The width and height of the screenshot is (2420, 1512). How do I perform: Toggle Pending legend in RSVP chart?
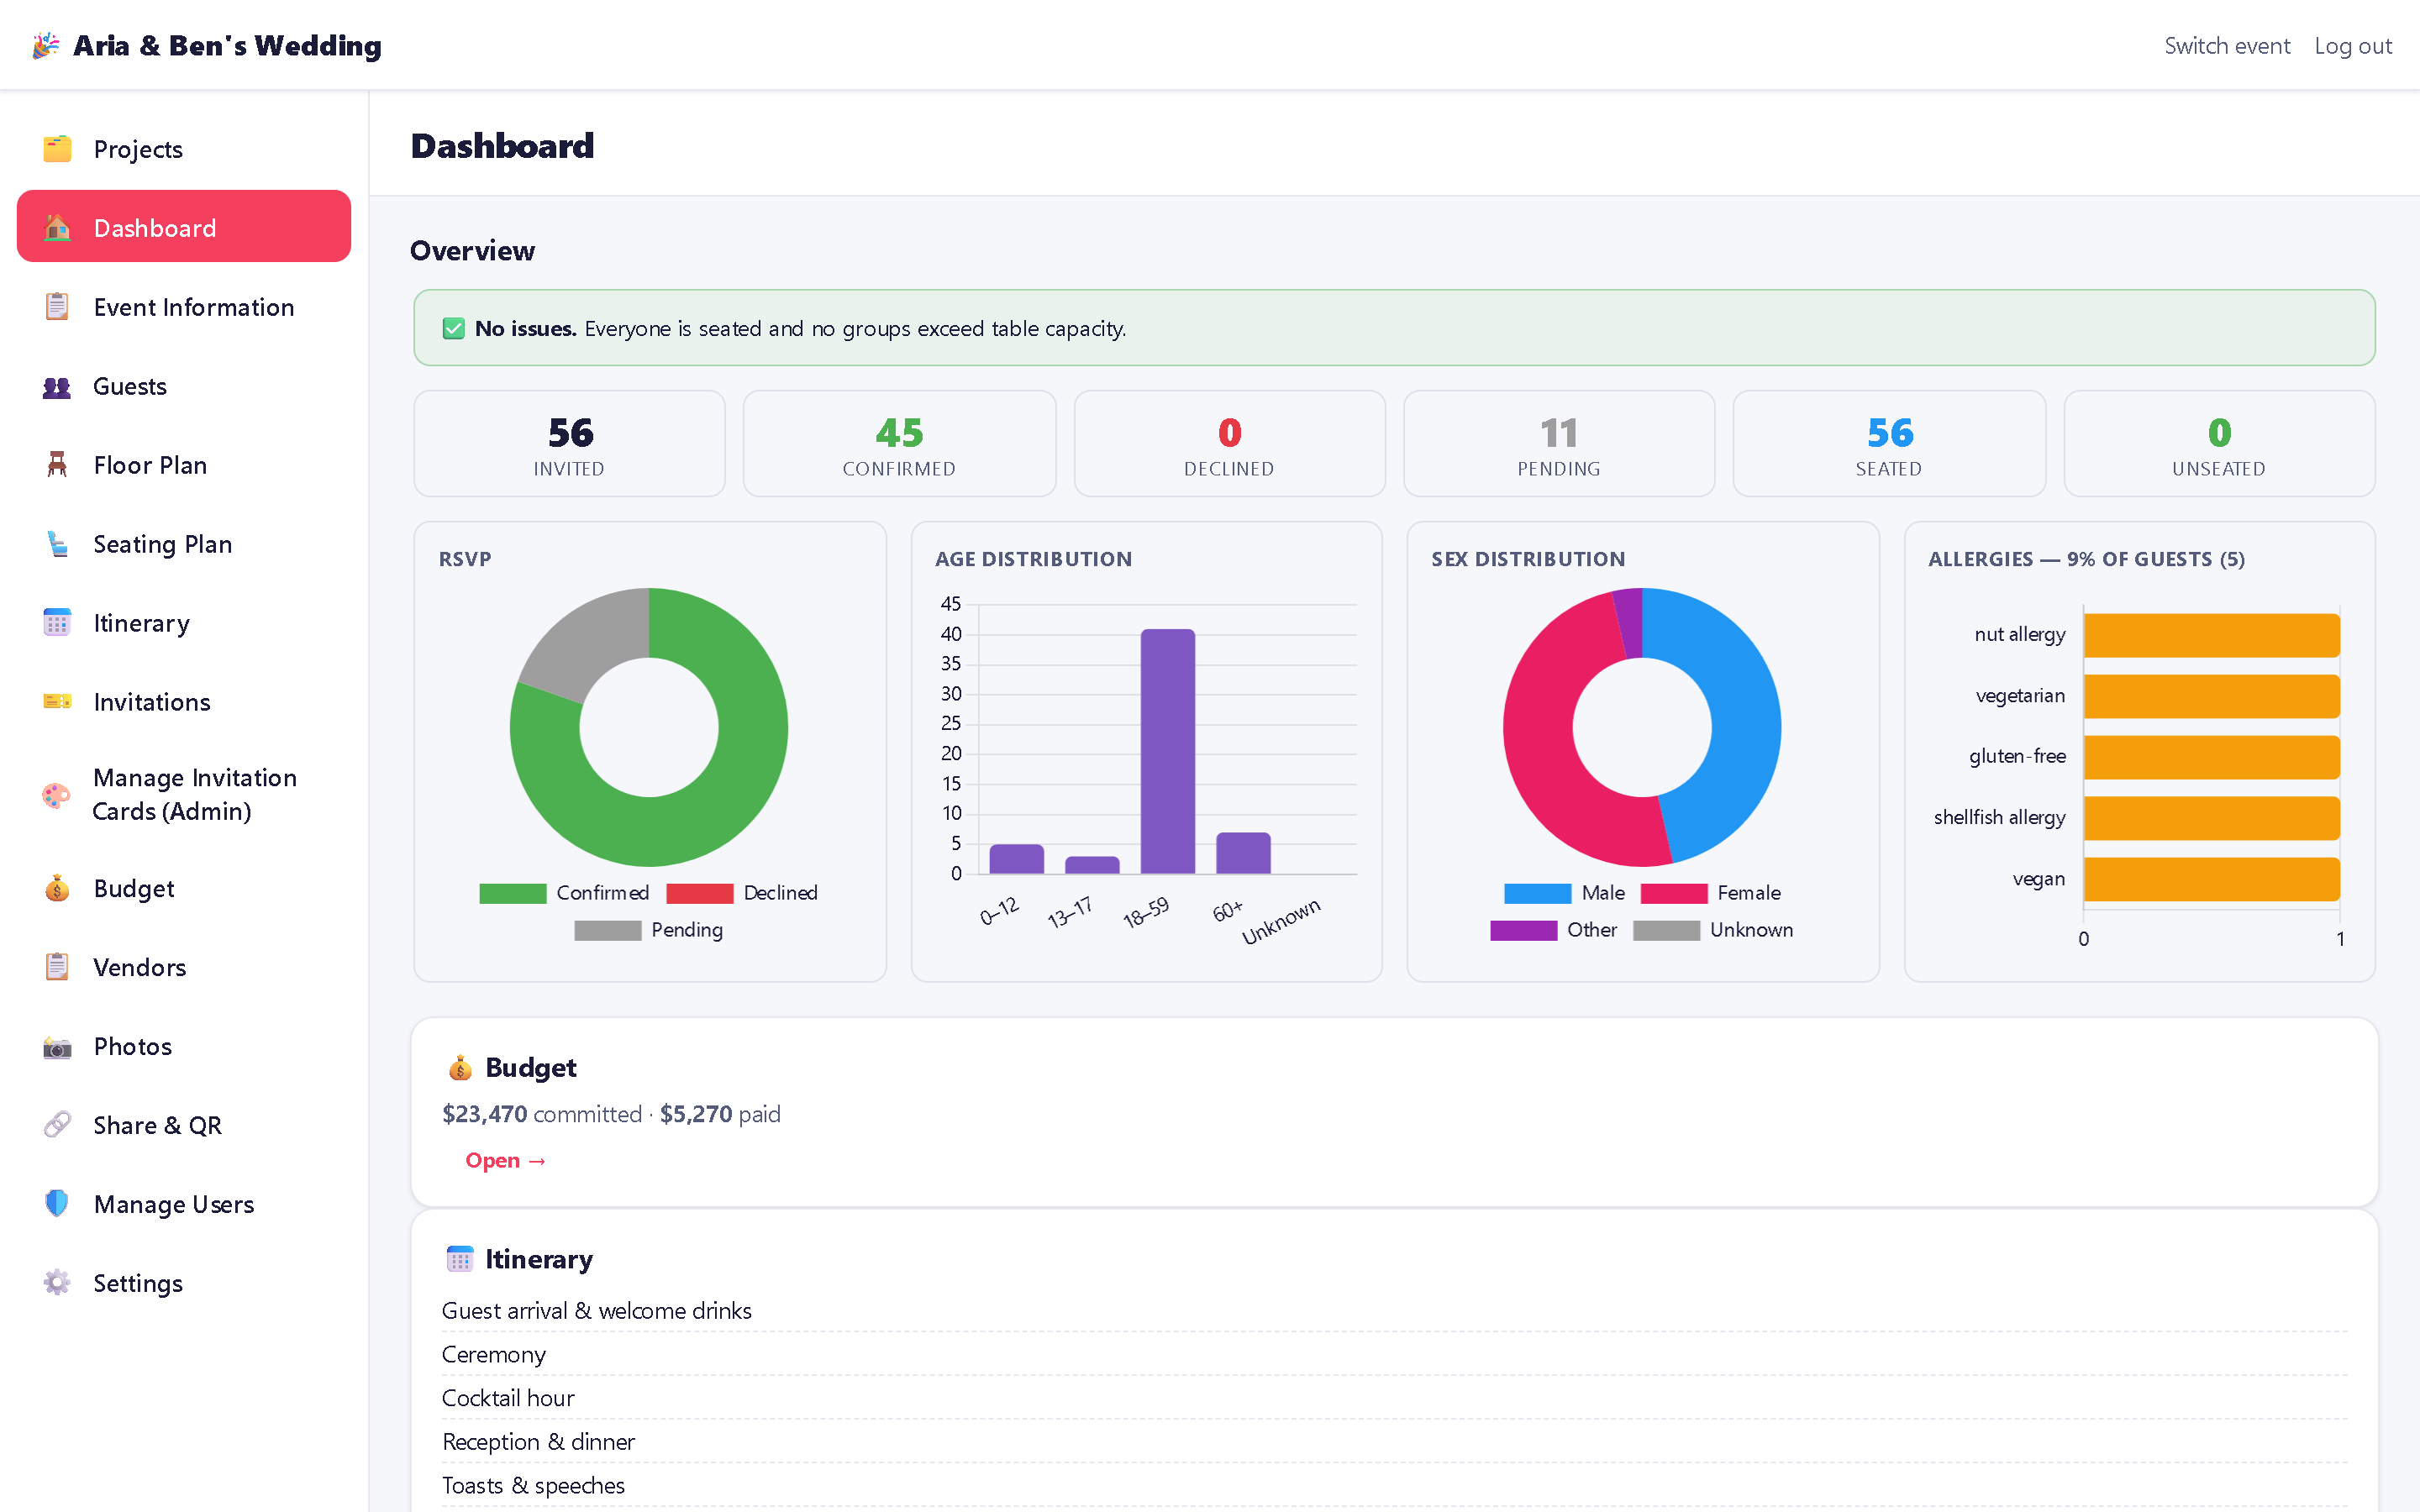tap(649, 930)
